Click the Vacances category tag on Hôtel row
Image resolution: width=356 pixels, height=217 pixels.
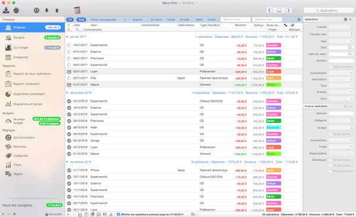tap(274, 127)
